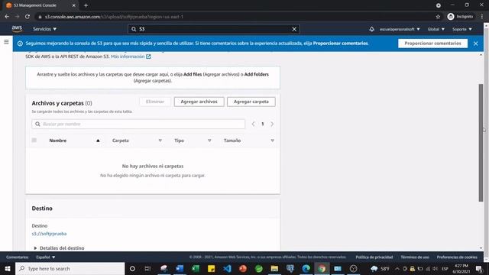Click the AWS logo home icon
The width and height of the screenshot is (489, 275).
tap(17, 29)
